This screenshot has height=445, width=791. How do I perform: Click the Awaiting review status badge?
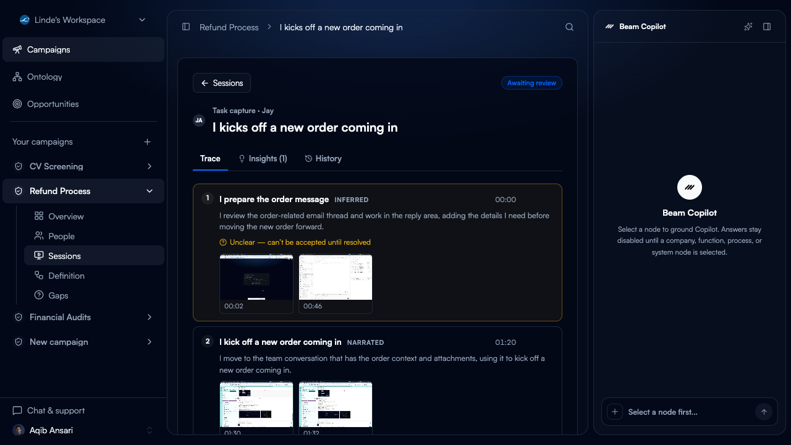[531, 83]
